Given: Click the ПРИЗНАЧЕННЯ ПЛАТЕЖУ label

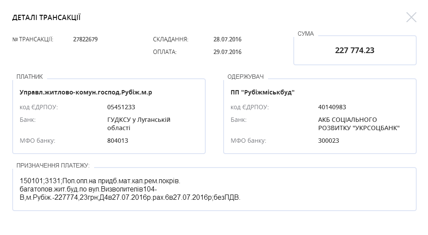Looking at the screenshot, I should tap(53, 166).
